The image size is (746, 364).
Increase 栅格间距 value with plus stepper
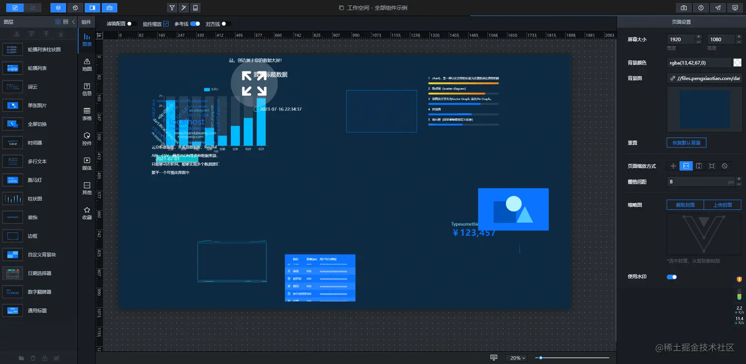tap(739, 179)
